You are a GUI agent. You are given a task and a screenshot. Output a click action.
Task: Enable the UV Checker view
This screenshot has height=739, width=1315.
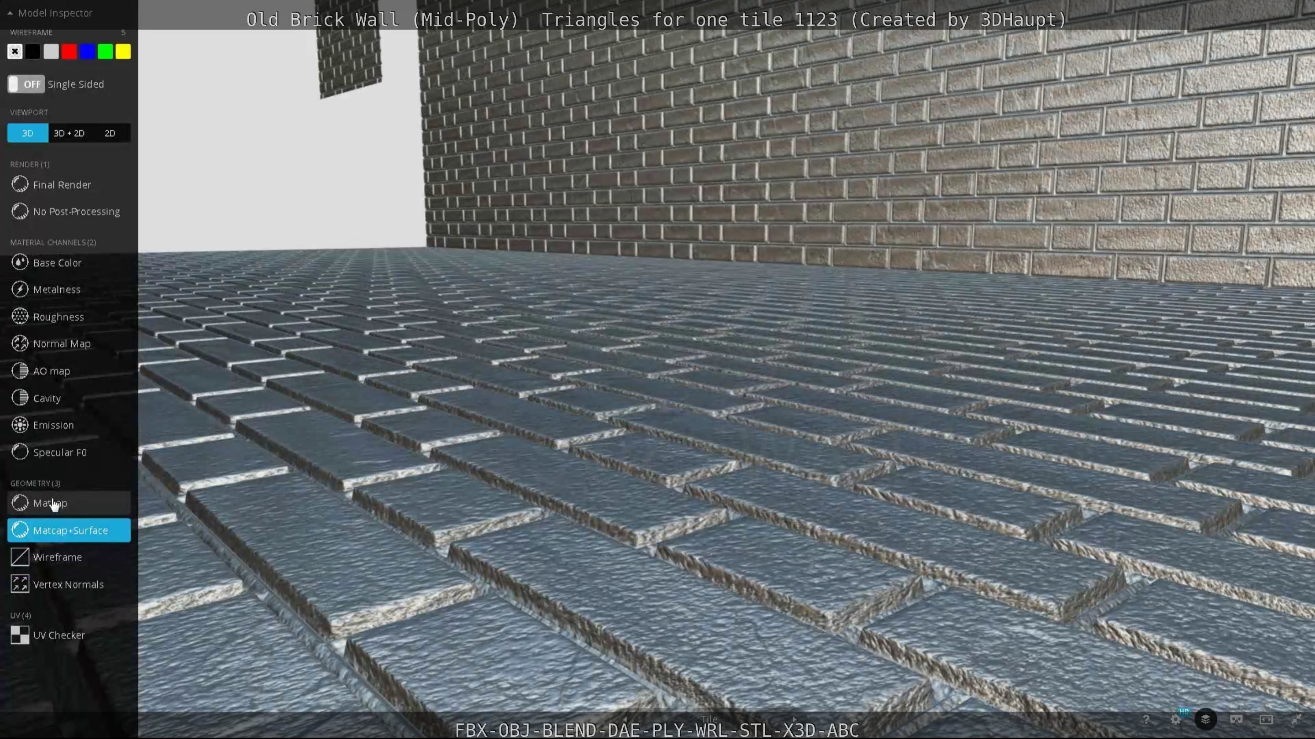[x=69, y=635]
